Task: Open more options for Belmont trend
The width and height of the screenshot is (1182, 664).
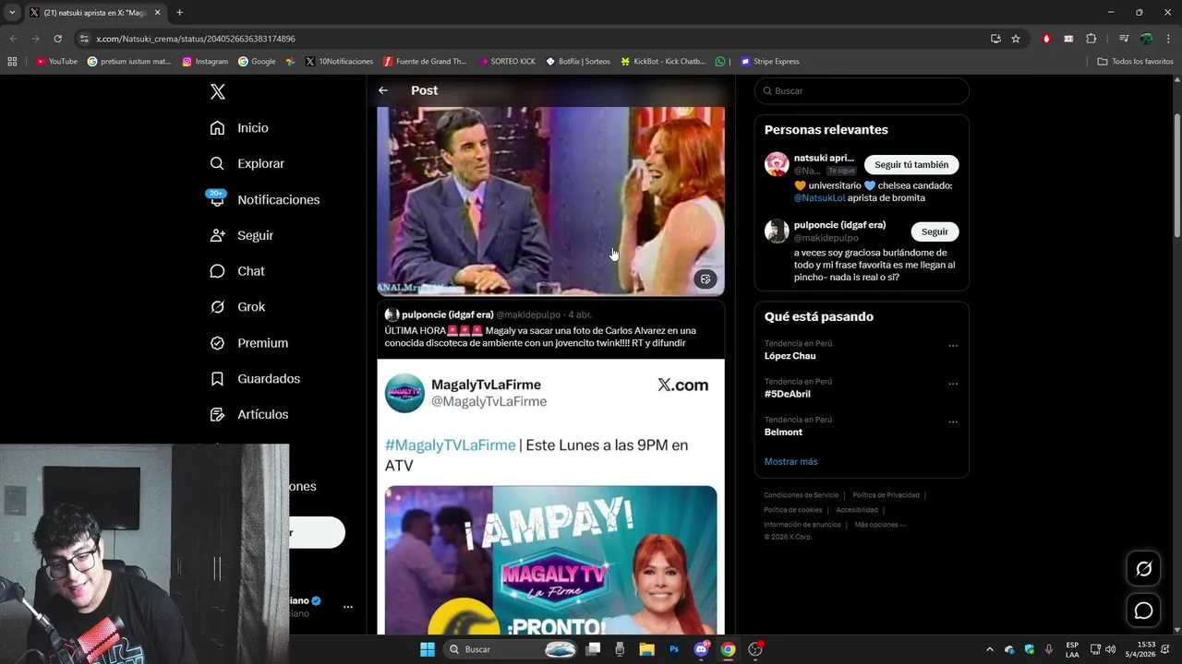Action: pos(953,421)
